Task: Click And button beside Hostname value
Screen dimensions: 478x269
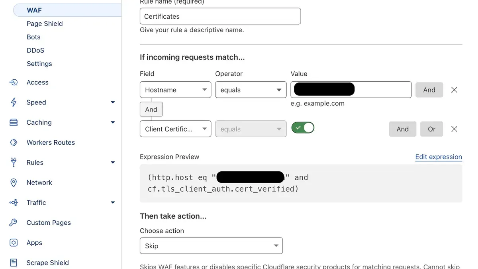Action: (x=429, y=90)
